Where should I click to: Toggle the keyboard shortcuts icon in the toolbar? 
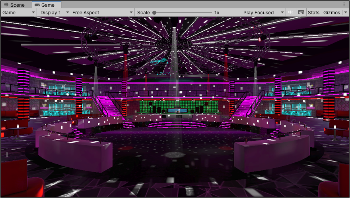(301, 12)
